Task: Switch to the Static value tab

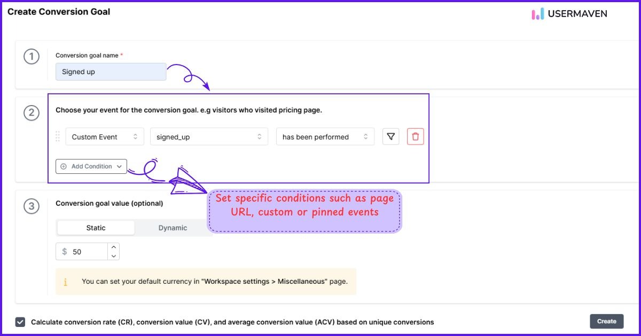Action: 96,228
